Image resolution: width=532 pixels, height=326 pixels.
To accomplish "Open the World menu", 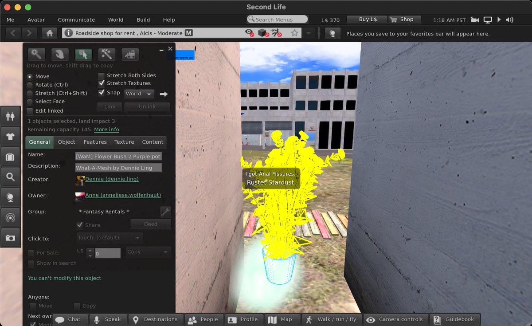I will (x=116, y=20).
